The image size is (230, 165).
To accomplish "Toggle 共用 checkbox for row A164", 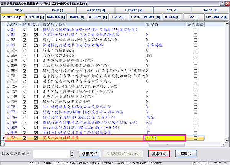I will tap(36, 44).
